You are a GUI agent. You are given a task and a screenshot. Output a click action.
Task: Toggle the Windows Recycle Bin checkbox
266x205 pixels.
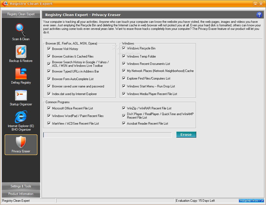[124, 48]
